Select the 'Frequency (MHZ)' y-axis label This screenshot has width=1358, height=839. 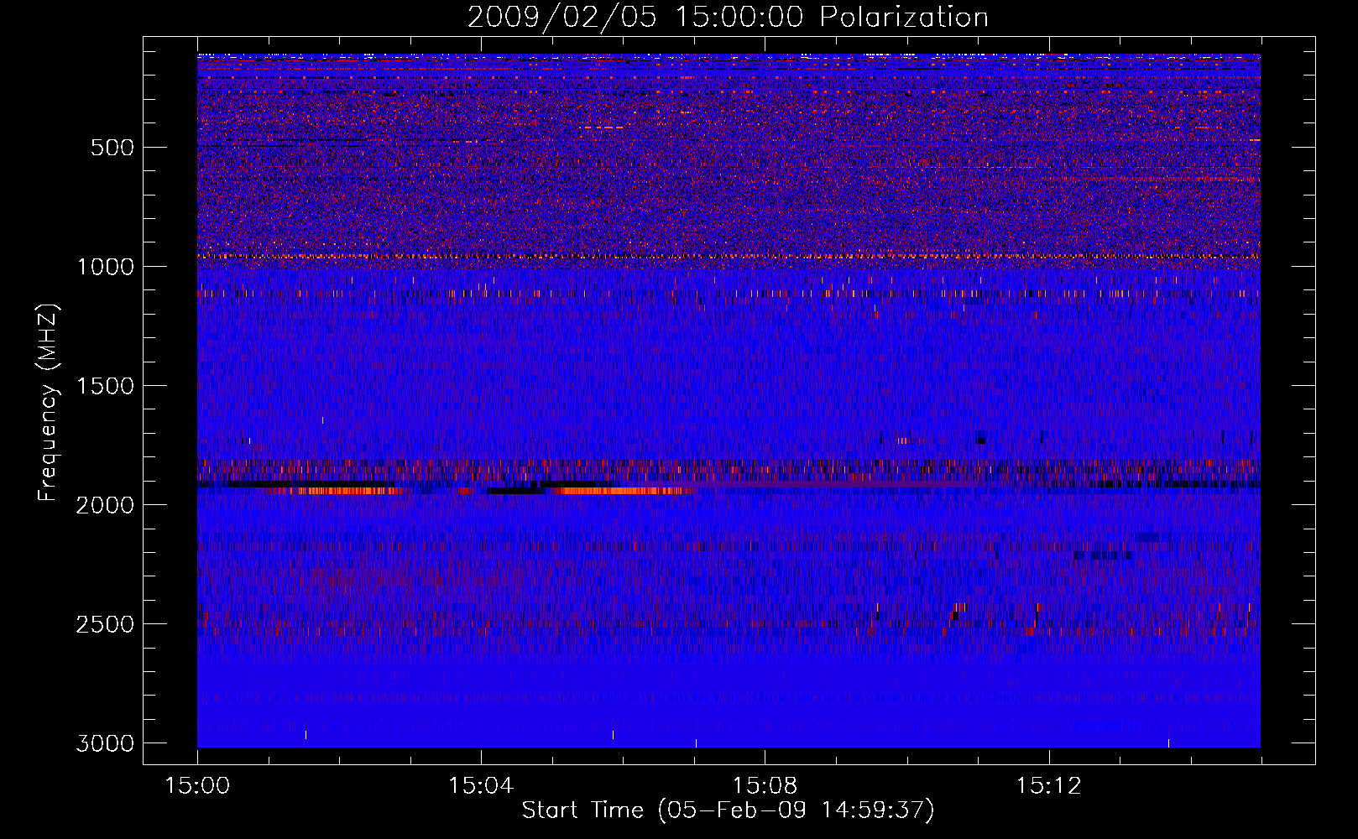coord(49,403)
